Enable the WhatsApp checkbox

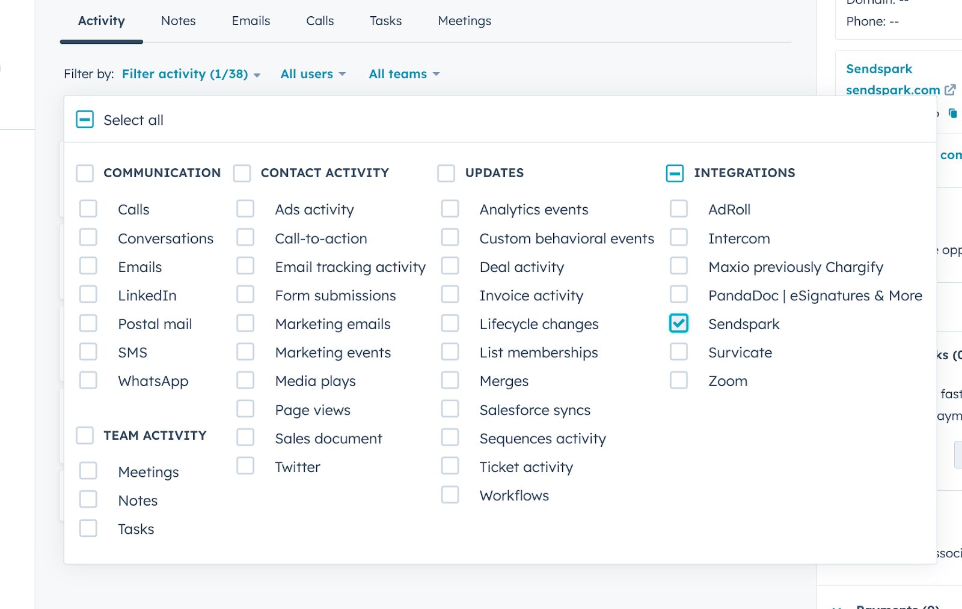[88, 380]
